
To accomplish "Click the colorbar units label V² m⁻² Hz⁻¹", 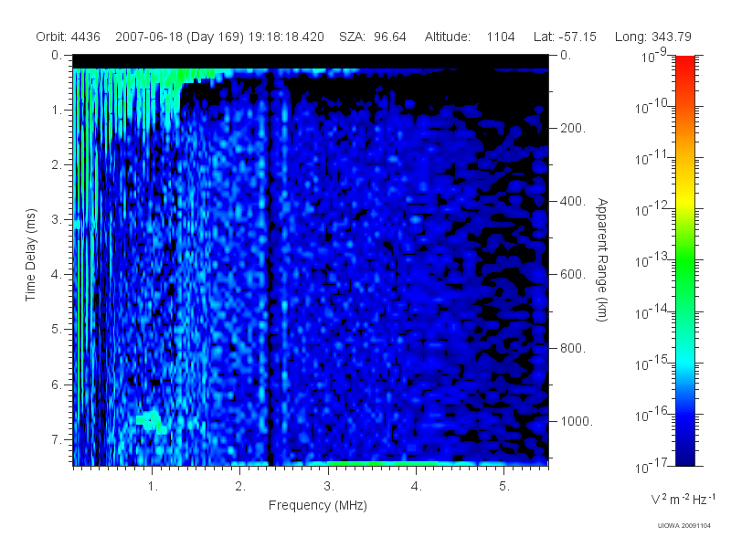I will pyautogui.click(x=683, y=499).
